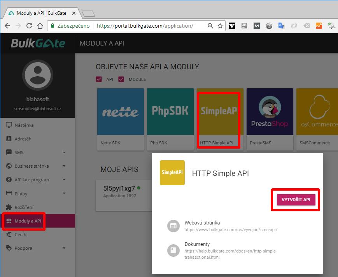Open the PrestaSMS module card
Screen dimensions: 338x277
tap(270, 119)
